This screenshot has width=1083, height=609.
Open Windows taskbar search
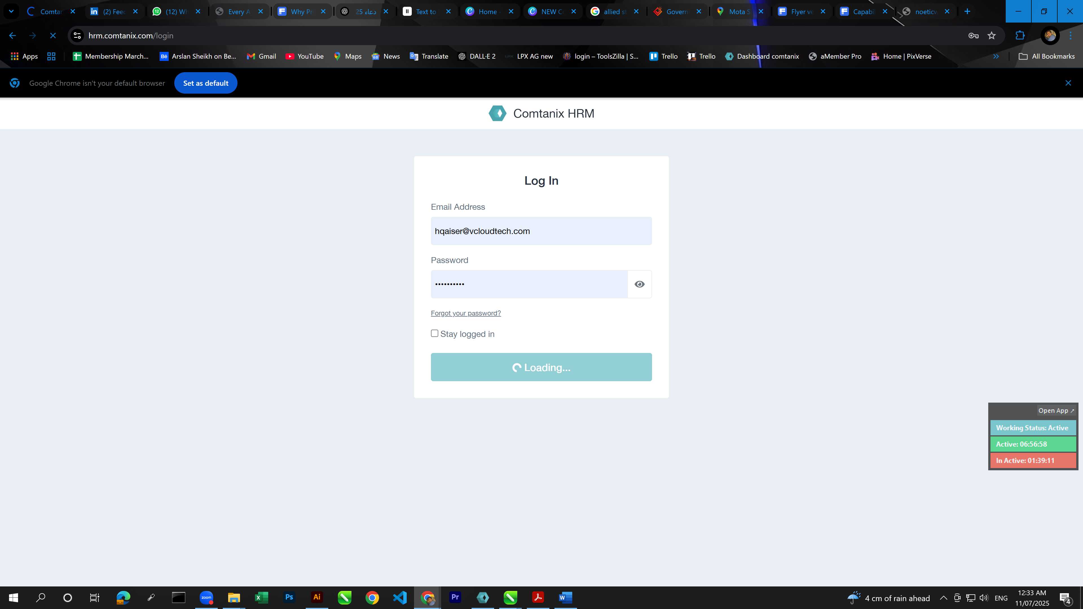point(41,598)
